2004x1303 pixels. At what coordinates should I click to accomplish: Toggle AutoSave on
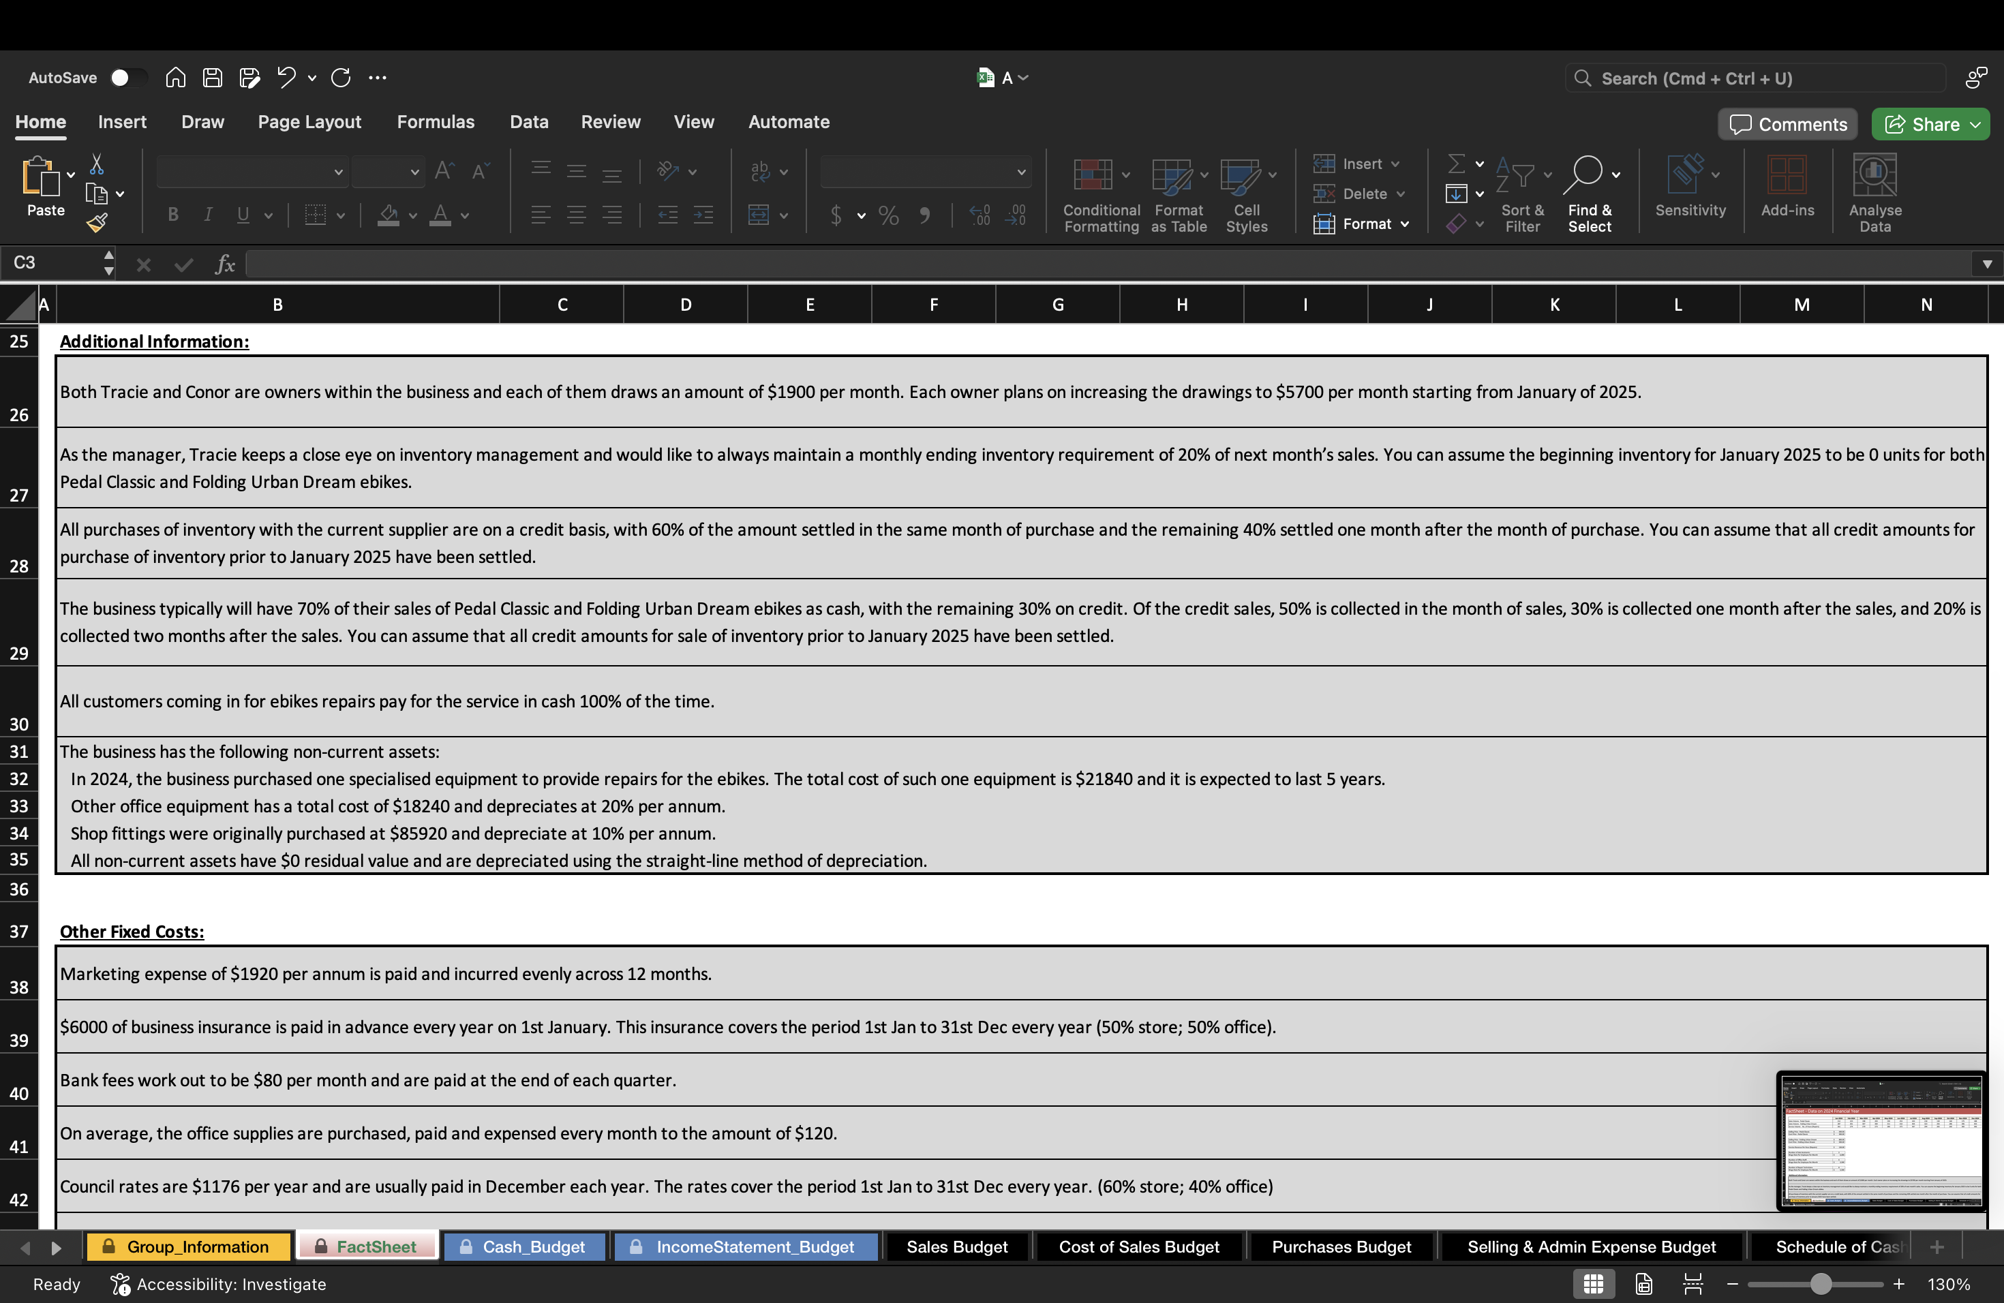click(127, 76)
